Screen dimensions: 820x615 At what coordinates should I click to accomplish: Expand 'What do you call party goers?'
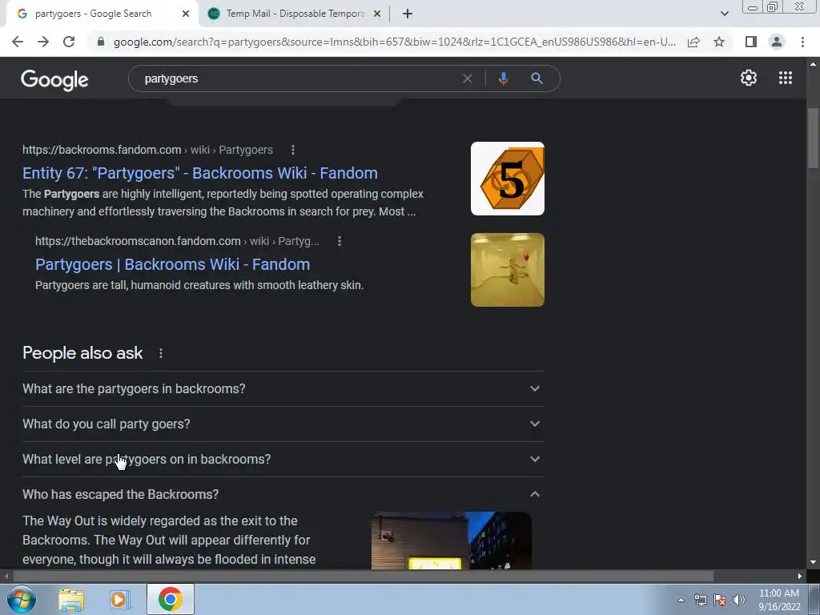[x=283, y=424]
